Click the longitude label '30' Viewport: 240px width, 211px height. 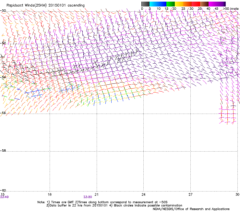237,194
